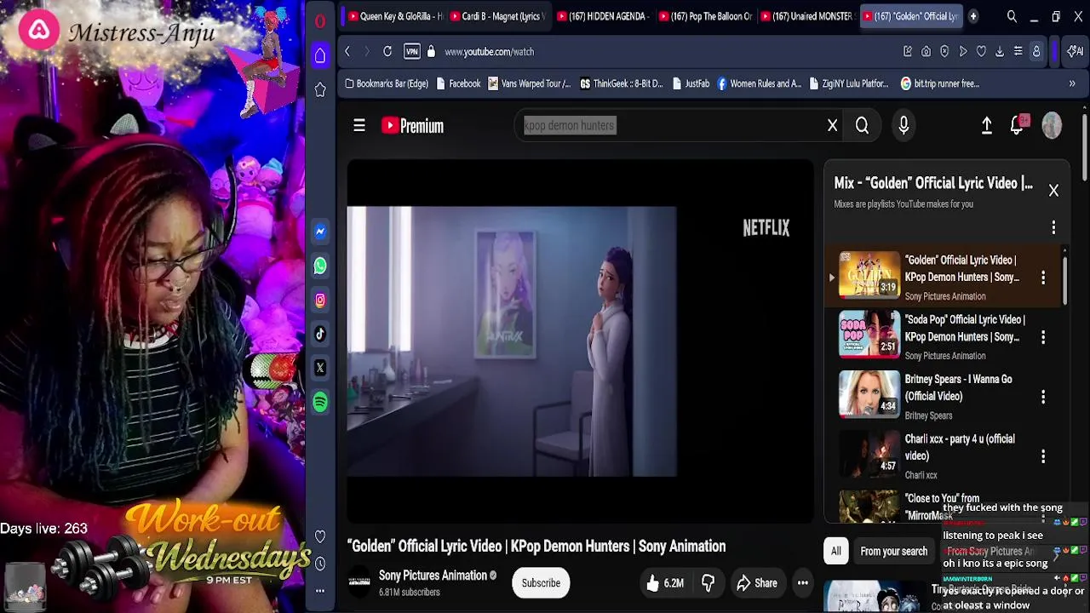Start voice search with microphone icon
The width and height of the screenshot is (1090, 613).
[904, 126]
